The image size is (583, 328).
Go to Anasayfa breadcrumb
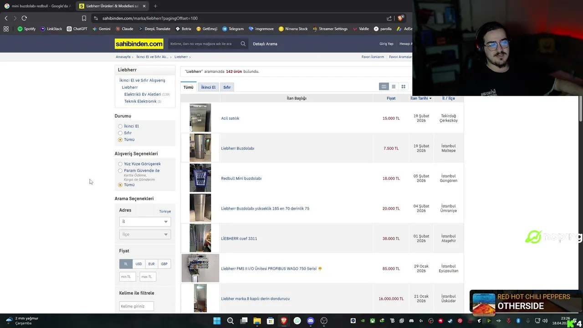(x=123, y=57)
